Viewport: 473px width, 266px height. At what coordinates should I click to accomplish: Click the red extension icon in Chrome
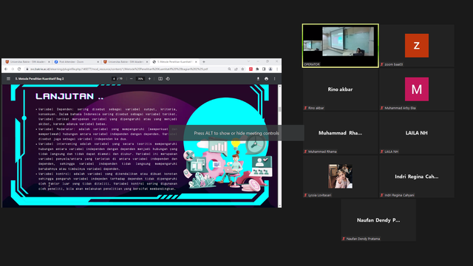click(x=251, y=69)
